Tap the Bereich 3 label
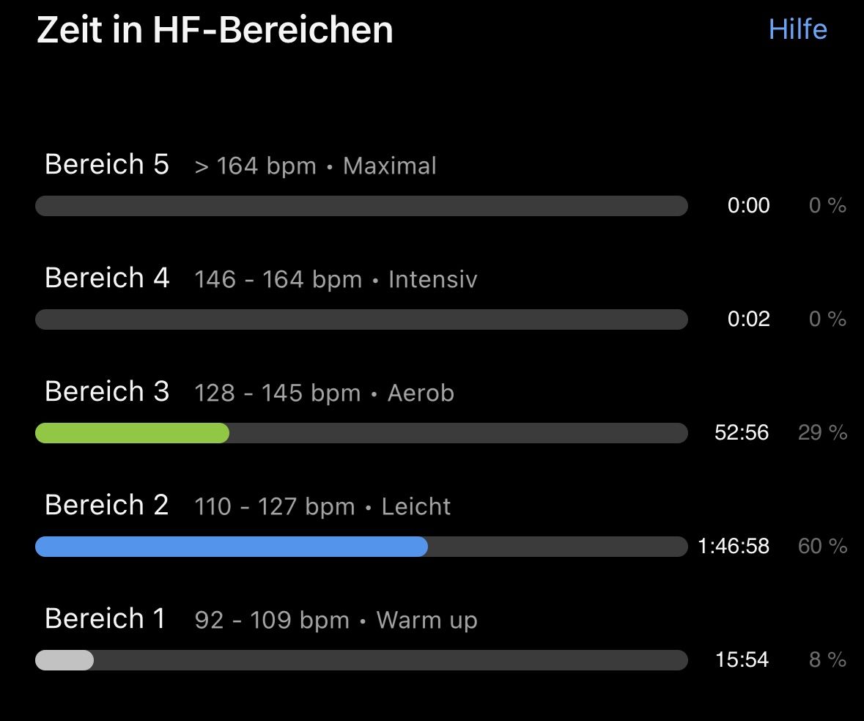 (x=107, y=391)
